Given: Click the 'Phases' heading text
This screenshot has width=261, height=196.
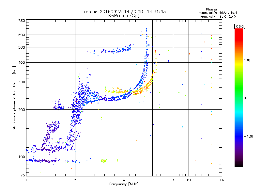Looking at the screenshot, I should (211, 9).
